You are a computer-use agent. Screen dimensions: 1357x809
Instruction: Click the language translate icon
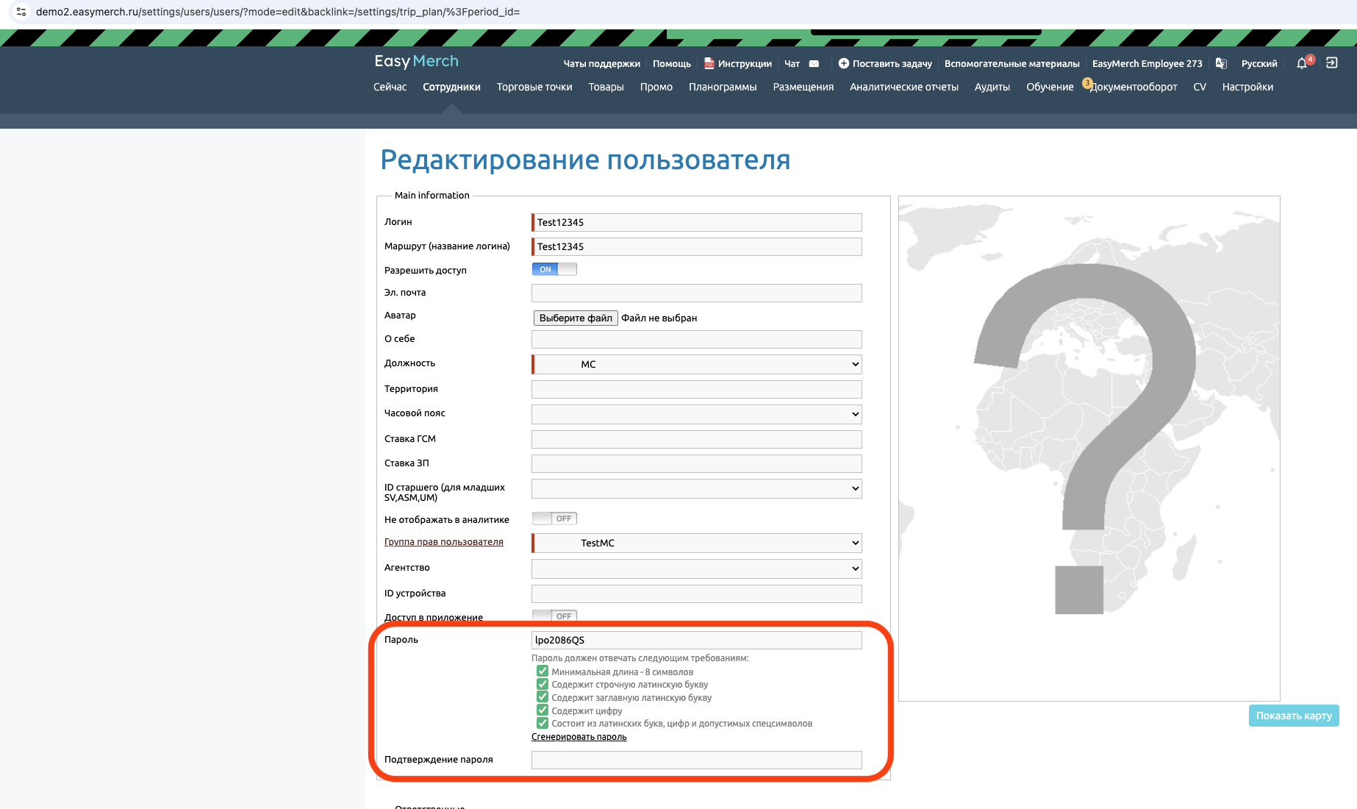pos(1221,64)
